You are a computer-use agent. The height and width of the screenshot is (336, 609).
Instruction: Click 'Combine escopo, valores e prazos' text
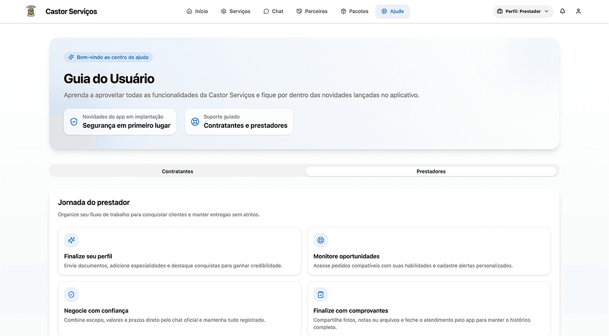click(165, 320)
